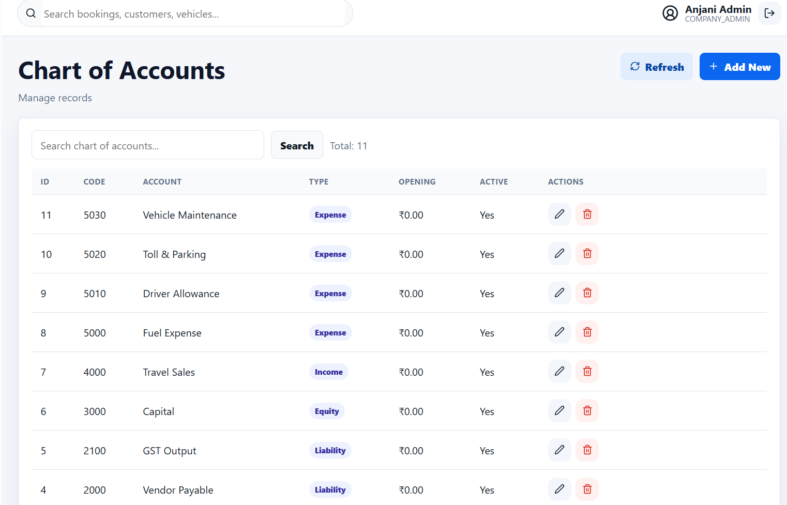The height and width of the screenshot is (505, 787).
Task: Edit the Fuel Expense account
Action: tap(559, 332)
